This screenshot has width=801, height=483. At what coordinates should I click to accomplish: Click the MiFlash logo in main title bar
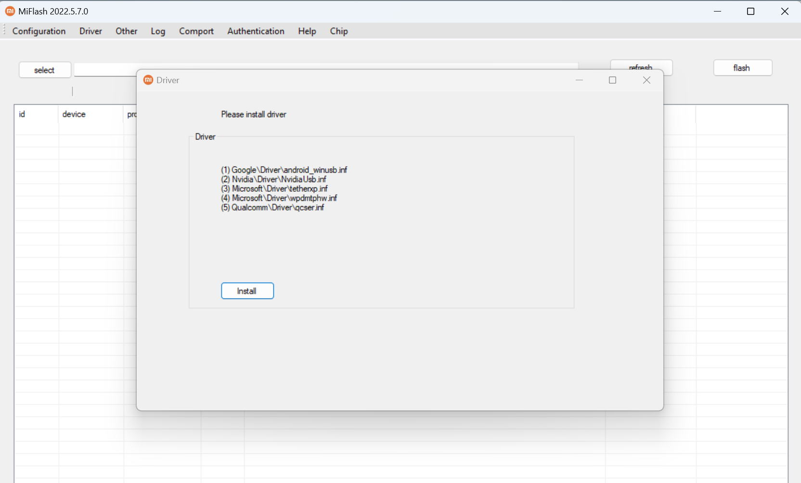click(x=10, y=11)
